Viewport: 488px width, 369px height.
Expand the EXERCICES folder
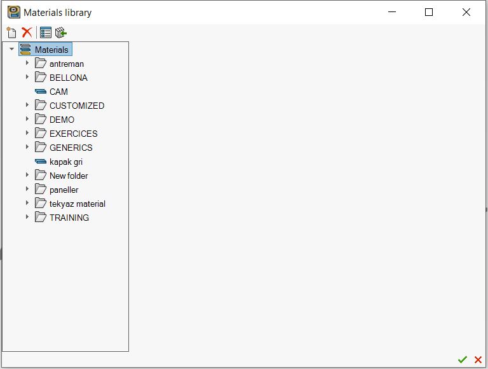tap(27, 133)
